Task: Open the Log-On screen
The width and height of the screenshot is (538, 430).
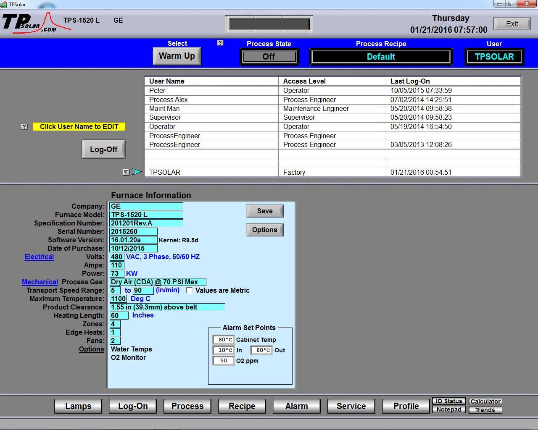Action: [x=133, y=406]
